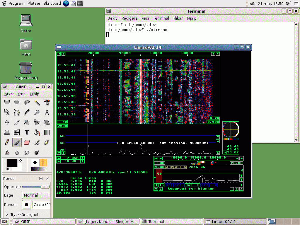Select the Flip tool in GIMP

(17, 132)
